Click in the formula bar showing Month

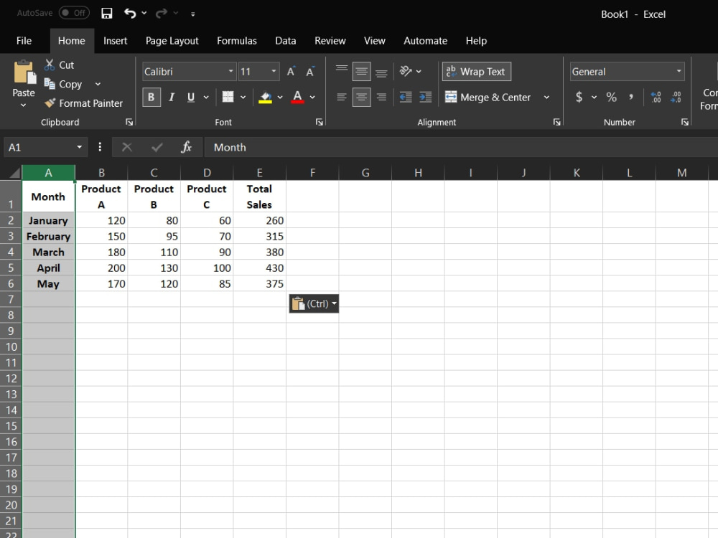click(461, 147)
